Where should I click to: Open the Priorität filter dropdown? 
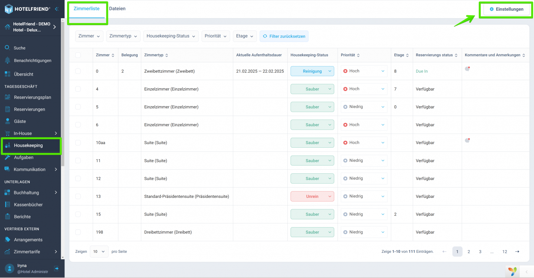[x=216, y=36]
